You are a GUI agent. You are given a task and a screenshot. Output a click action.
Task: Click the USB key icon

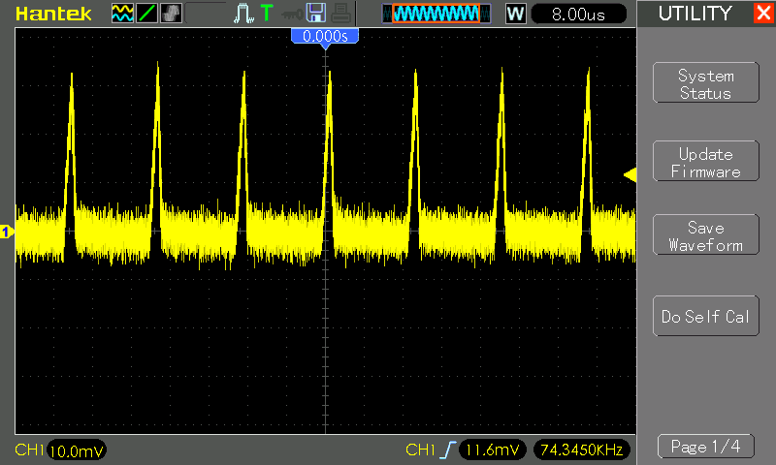coord(291,14)
